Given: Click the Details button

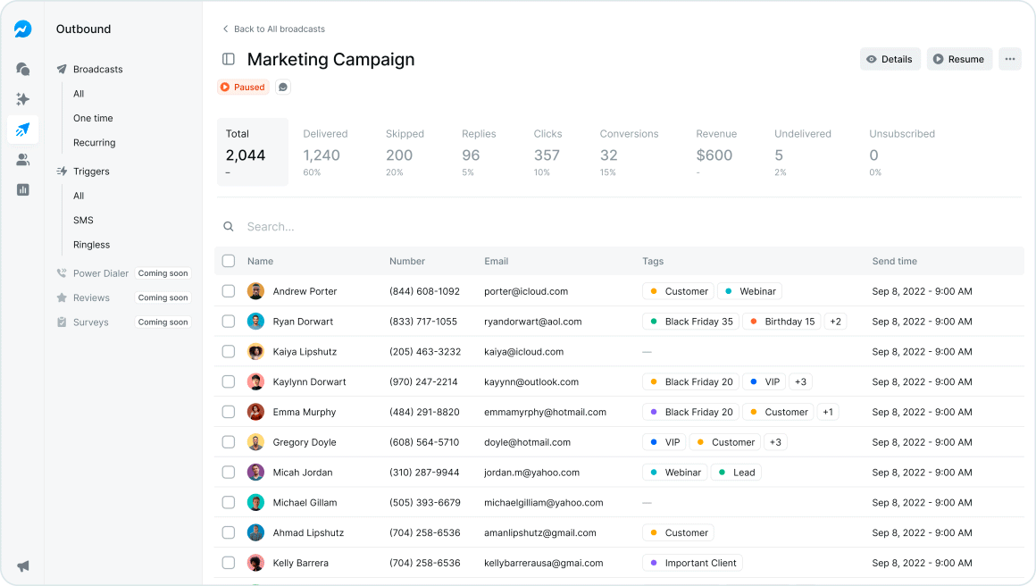Looking at the screenshot, I should tap(890, 59).
